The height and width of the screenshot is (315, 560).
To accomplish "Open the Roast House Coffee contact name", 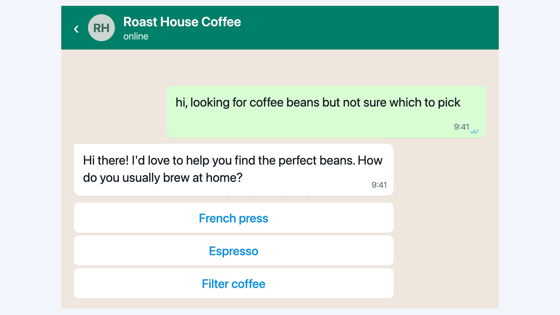I will click(182, 22).
